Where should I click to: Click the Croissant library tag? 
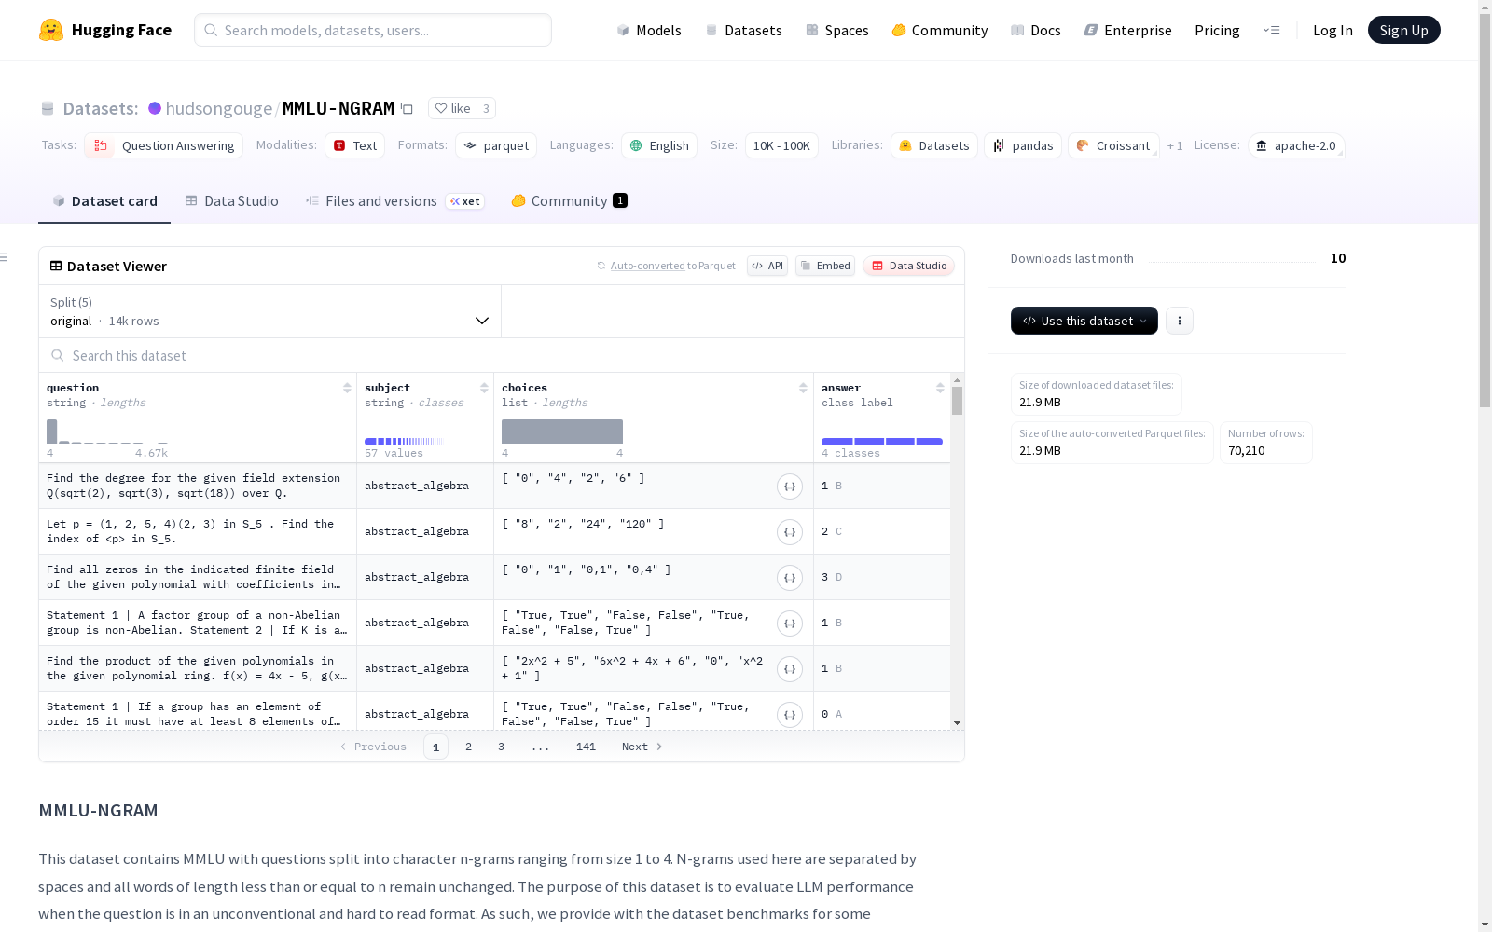click(1113, 145)
